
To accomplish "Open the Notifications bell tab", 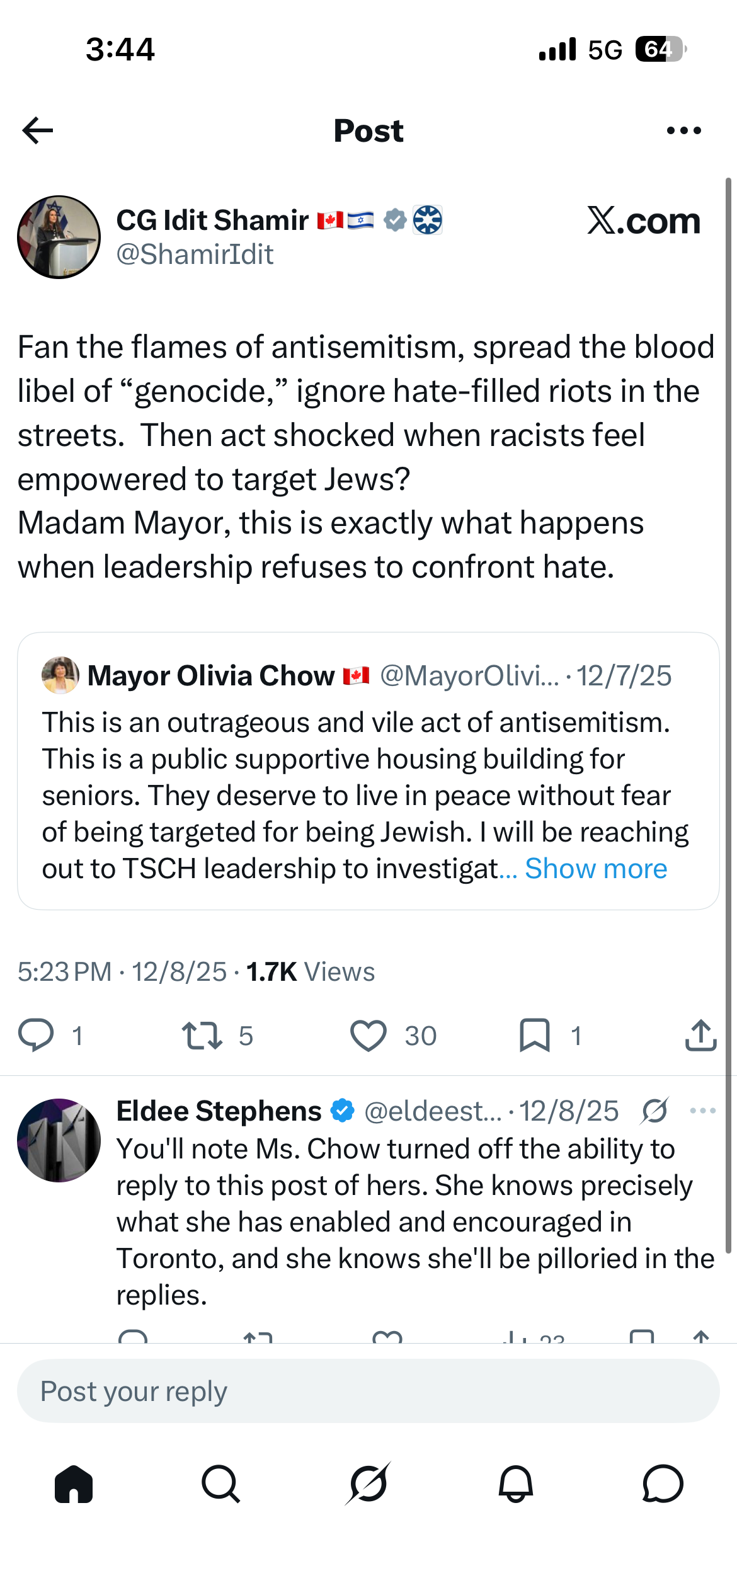I will (x=516, y=1484).
